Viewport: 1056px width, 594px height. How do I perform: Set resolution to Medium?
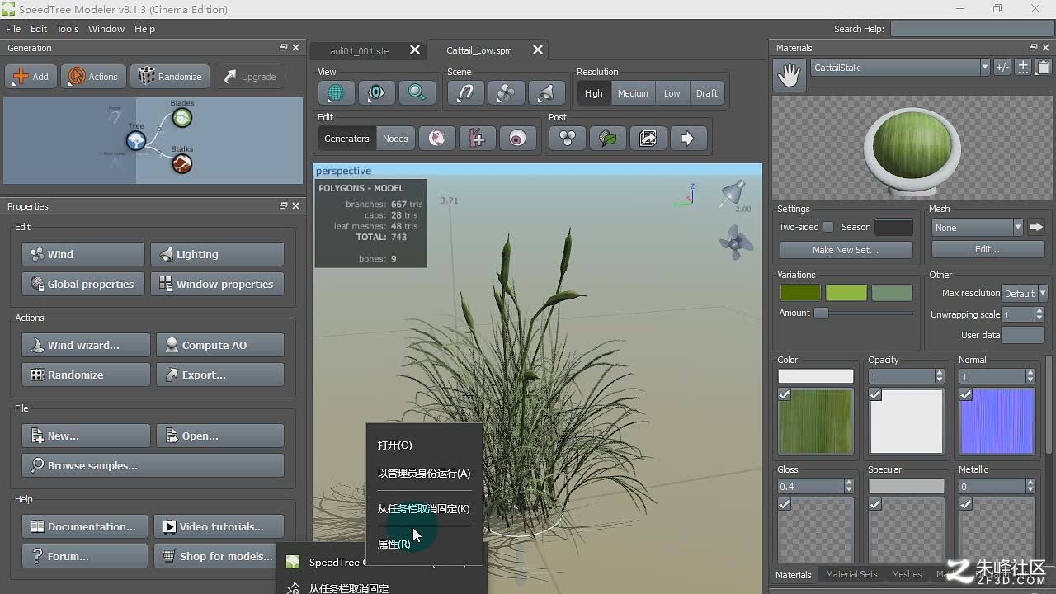[x=633, y=93]
